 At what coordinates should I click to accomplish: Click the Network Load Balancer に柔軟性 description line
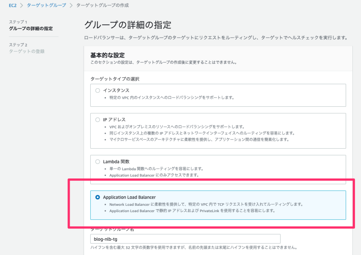click(206, 204)
